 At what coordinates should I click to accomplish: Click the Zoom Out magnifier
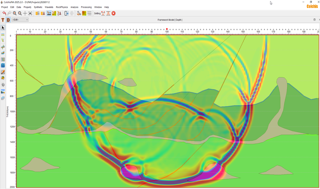(x=20, y=13)
